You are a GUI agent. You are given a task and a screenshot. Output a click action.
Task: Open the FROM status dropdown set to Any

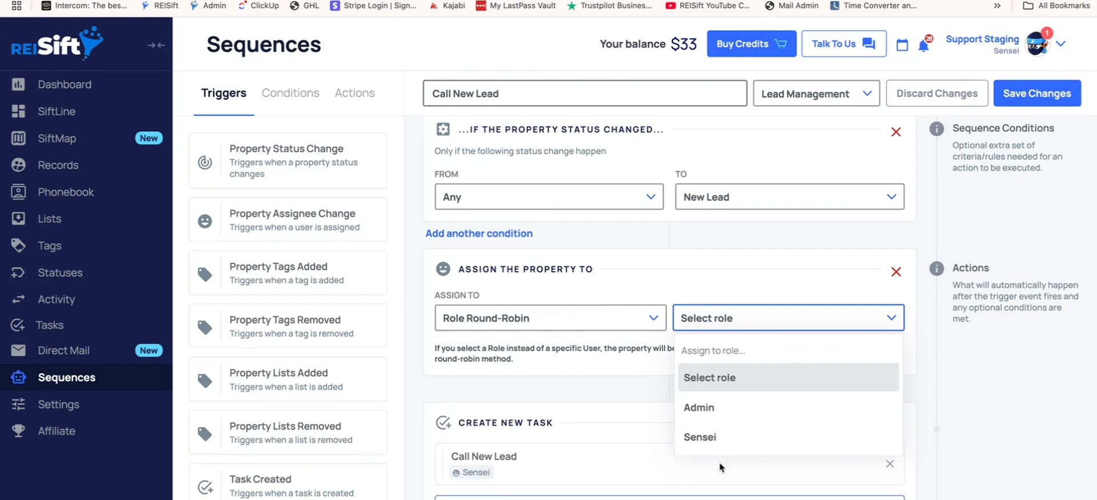point(549,197)
